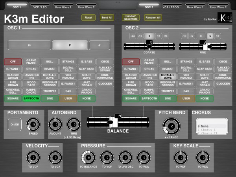Set OSC 2 fine to 5
This screenshot has height=177, width=236.
(x=210, y=36)
